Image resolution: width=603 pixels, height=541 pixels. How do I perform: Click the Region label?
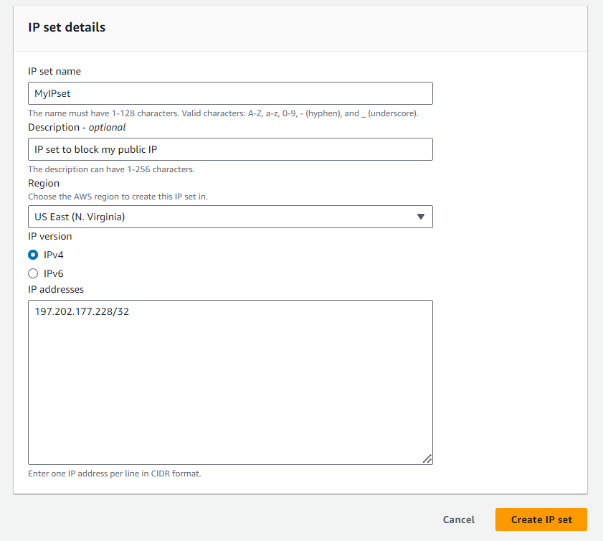(44, 183)
